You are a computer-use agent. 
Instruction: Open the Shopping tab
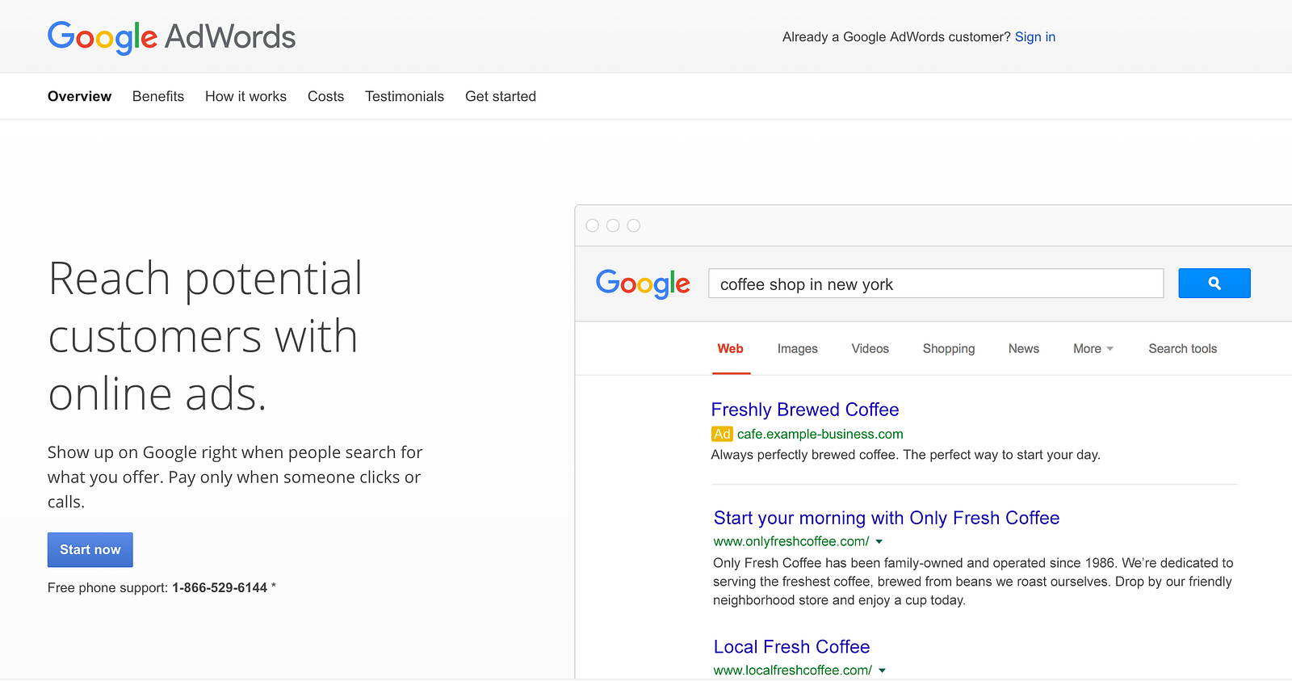(949, 349)
